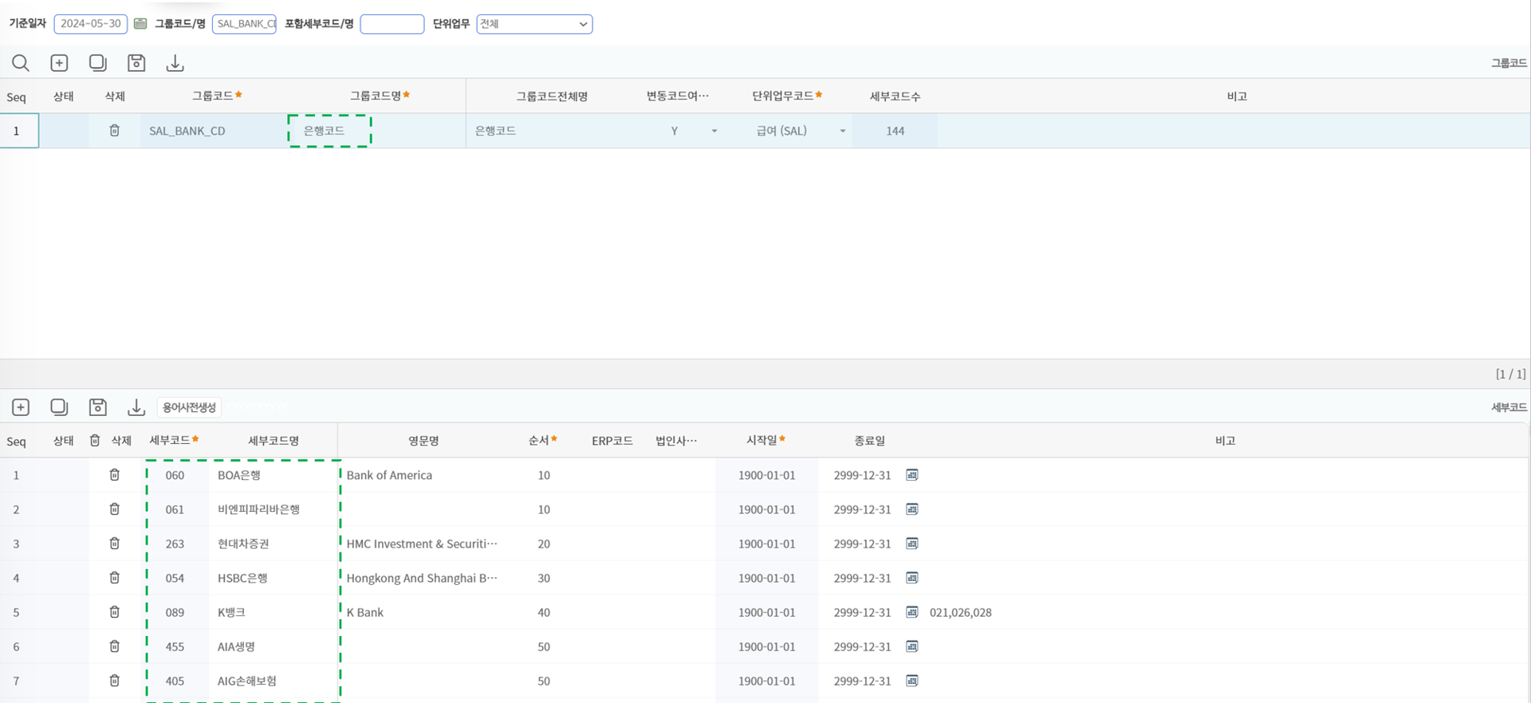
Task: Open end date calendar for BOA은행
Action: 912,475
